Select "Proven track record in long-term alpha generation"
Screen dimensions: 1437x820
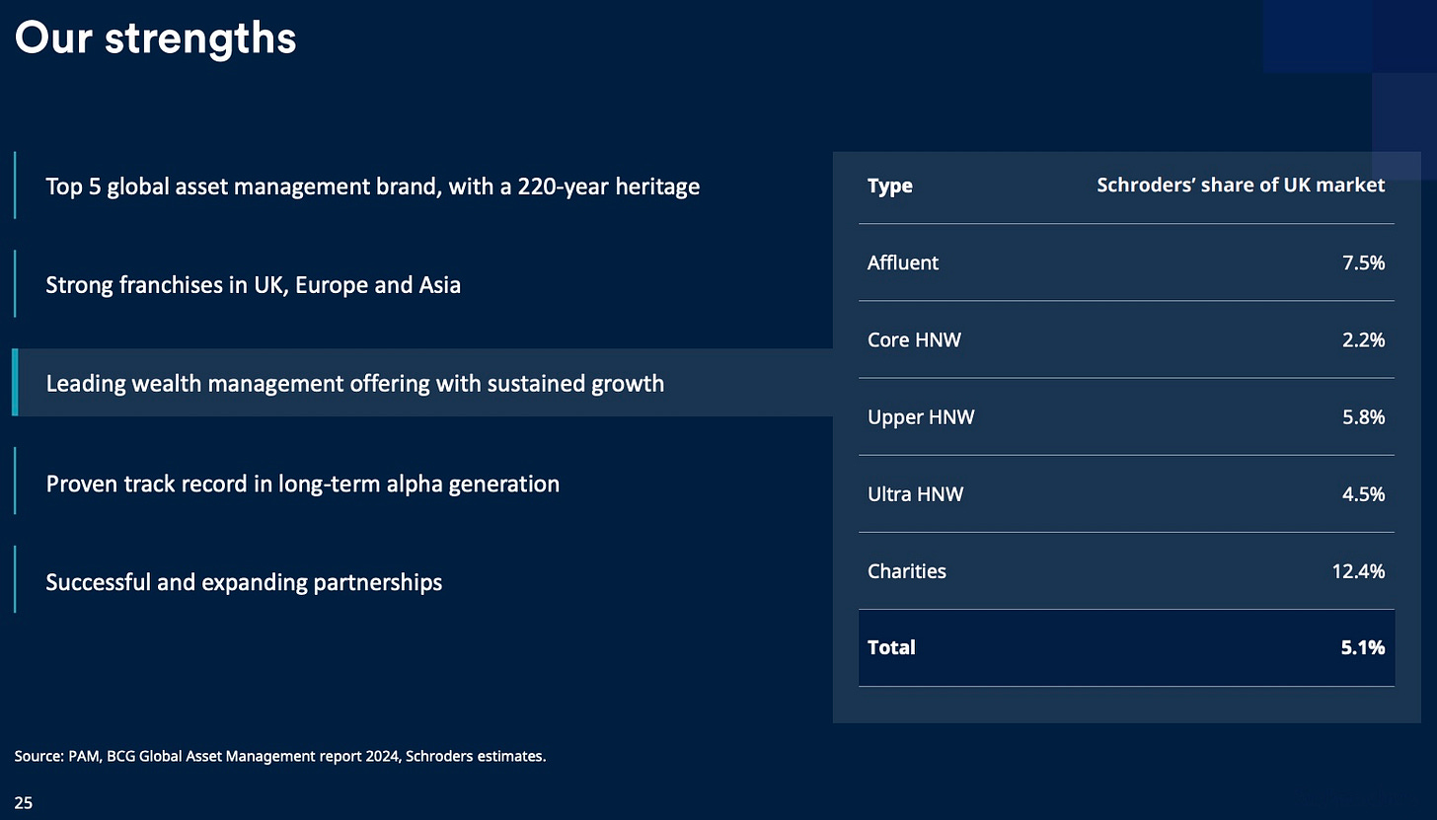303,484
